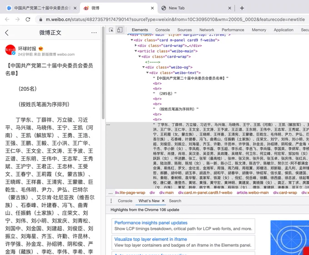The width and height of the screenshot is (309, 255).
Task: Open the drawer three-dot menu
Action: point(111,201)
